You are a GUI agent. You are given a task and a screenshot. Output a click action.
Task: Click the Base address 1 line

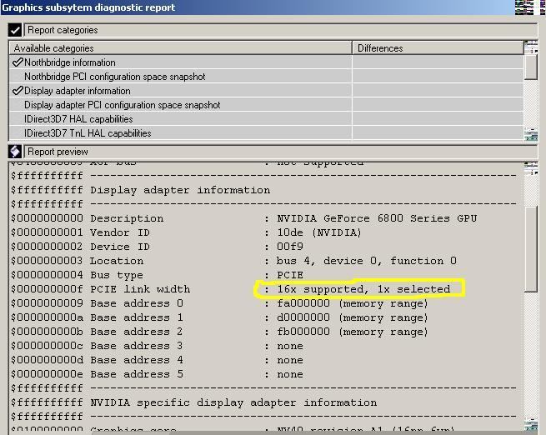click(x=219, y=317)
